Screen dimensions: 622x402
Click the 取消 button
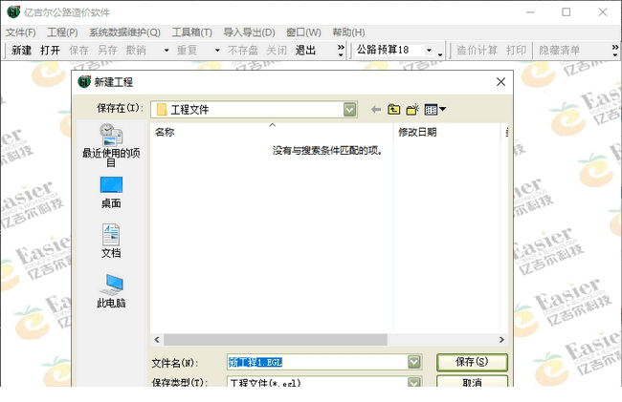(472, 381)
